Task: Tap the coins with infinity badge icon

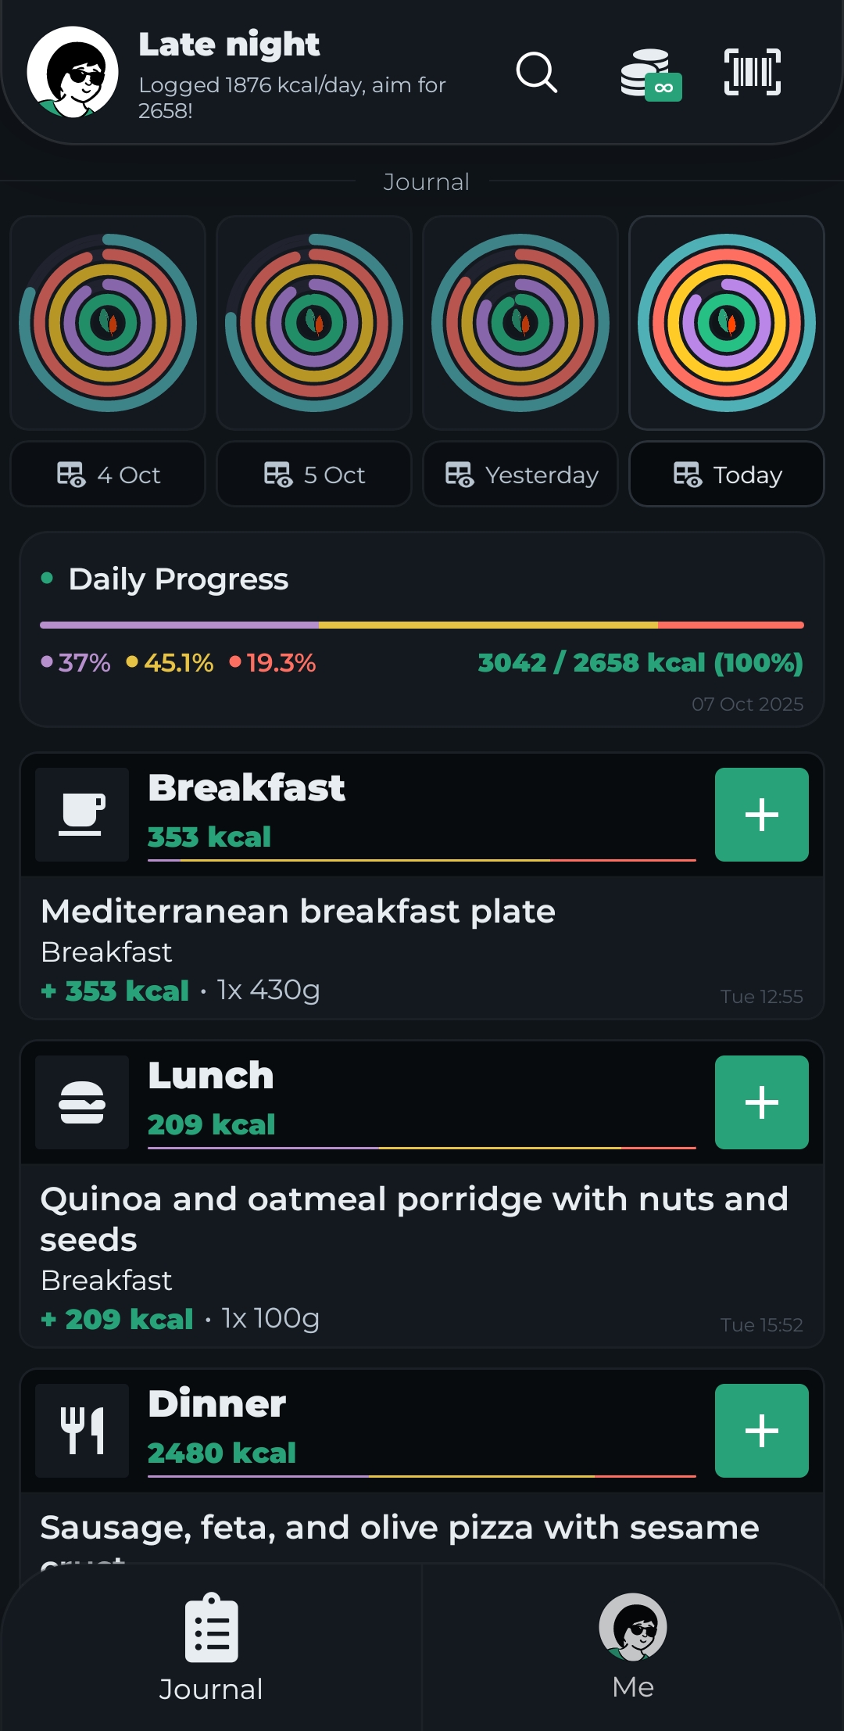Action: (x=649, y=74)
